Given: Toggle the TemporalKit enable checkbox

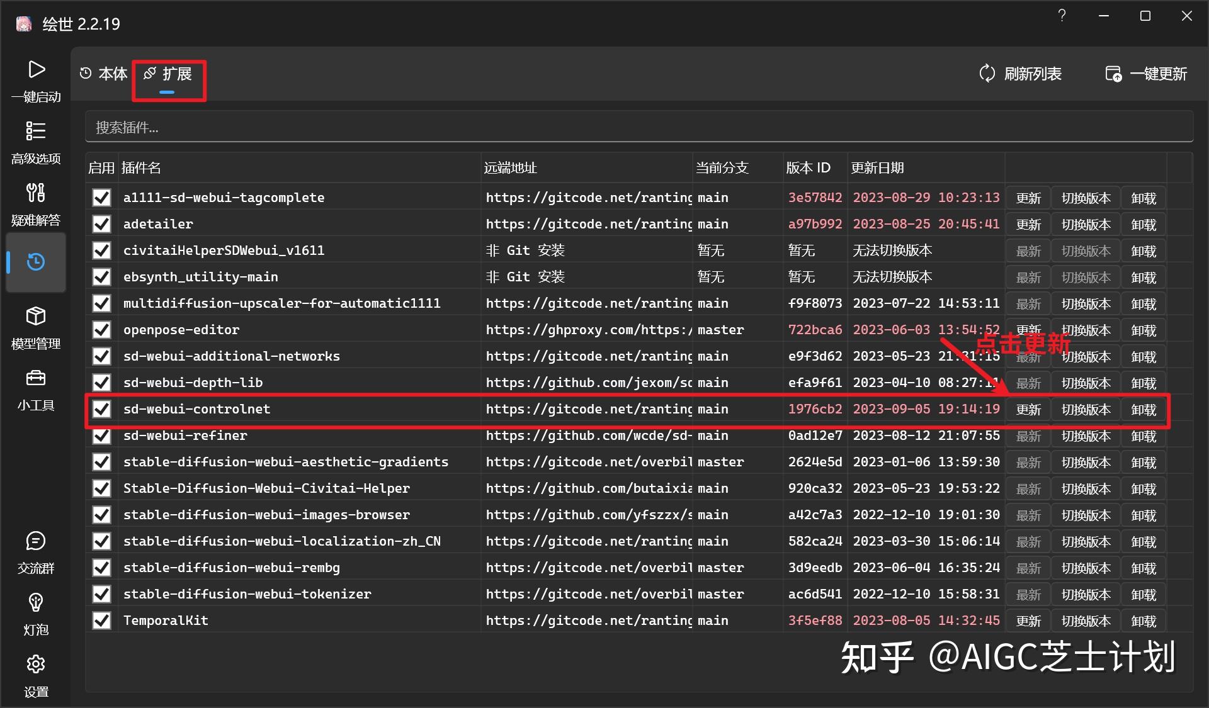Looking at the screenshot, I should coord(101,620).
